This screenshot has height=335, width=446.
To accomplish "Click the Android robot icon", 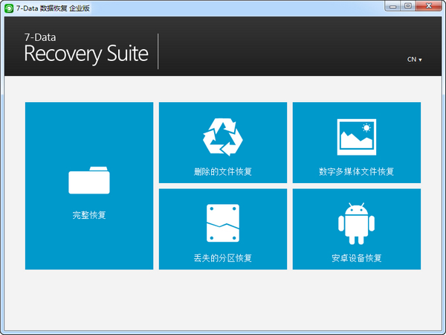I will [356, 223].
